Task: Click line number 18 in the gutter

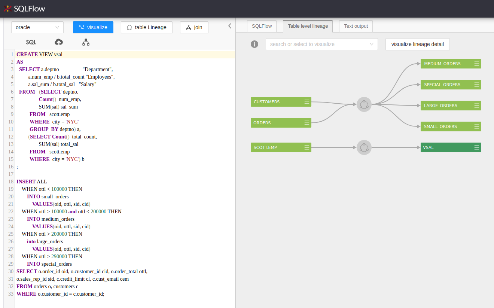Action: coord(11,182)
